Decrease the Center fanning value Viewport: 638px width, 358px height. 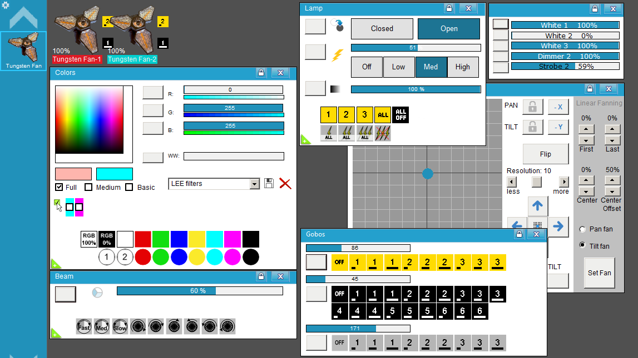[586, 191]
